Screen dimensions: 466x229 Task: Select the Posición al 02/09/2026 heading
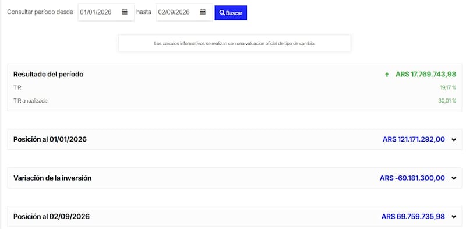(x=51, y=217)
